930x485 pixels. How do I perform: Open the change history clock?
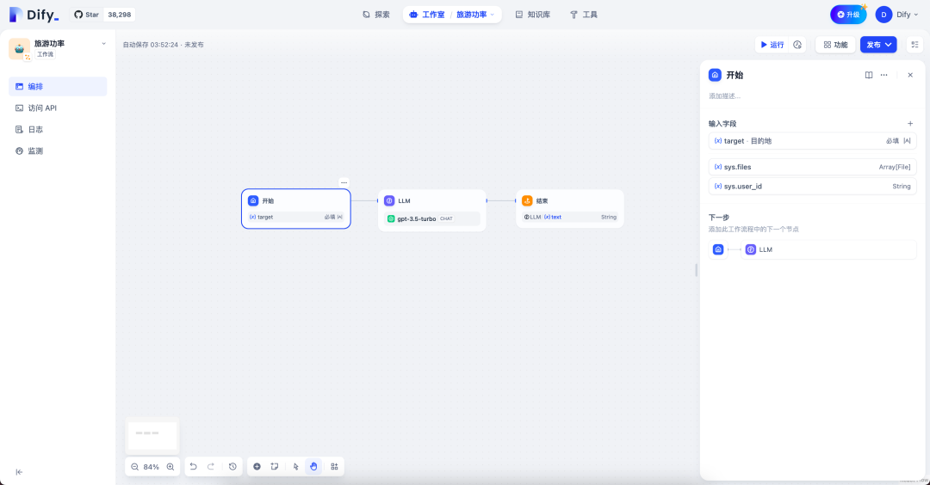(232, 467)
